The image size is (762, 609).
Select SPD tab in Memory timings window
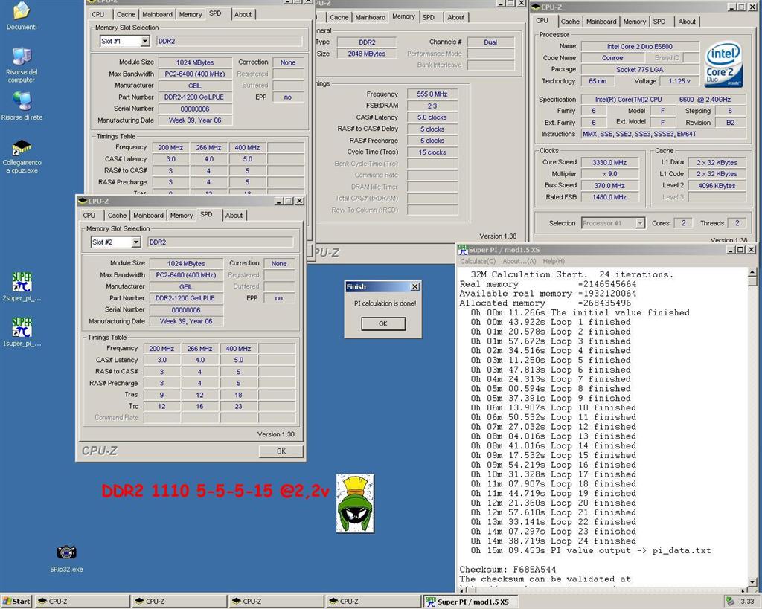428,18
